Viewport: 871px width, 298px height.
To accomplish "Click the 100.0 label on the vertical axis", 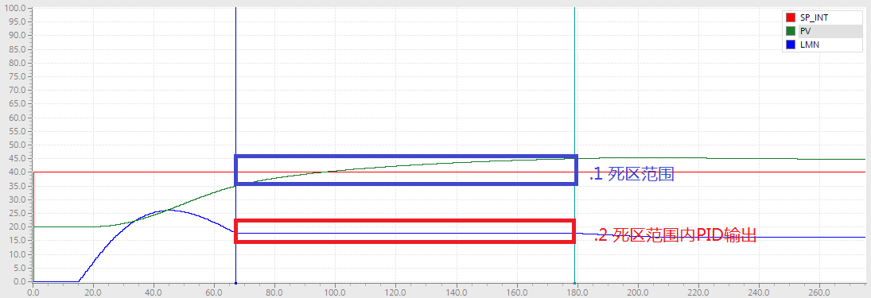I will [x=14, y=8].
